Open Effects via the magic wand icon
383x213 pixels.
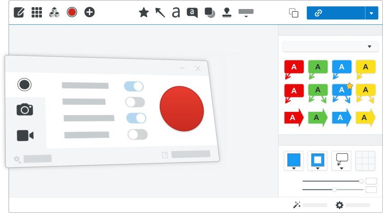tap(297, 205)
